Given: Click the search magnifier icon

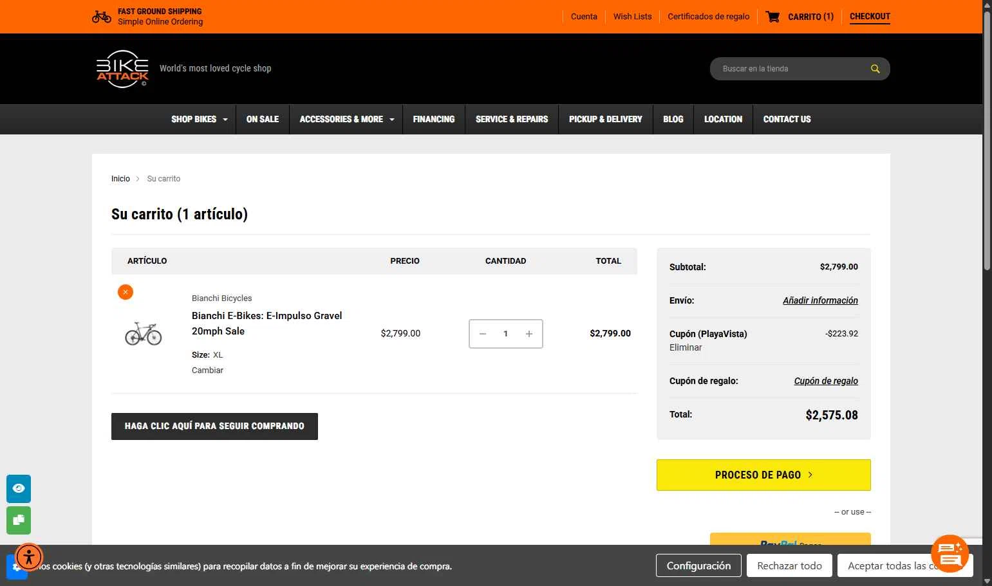Looking at the screenshot, I should (x=875, y=69).
